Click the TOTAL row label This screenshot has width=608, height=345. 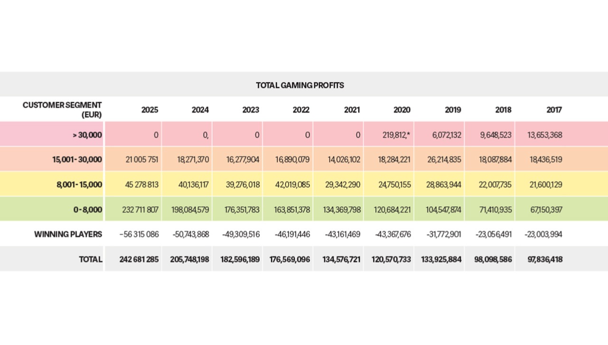pos(91,259)
